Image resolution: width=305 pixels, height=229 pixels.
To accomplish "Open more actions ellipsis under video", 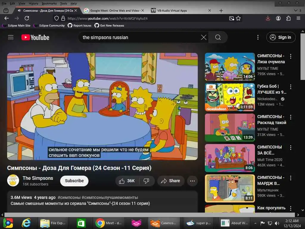I will pos(192,181).
